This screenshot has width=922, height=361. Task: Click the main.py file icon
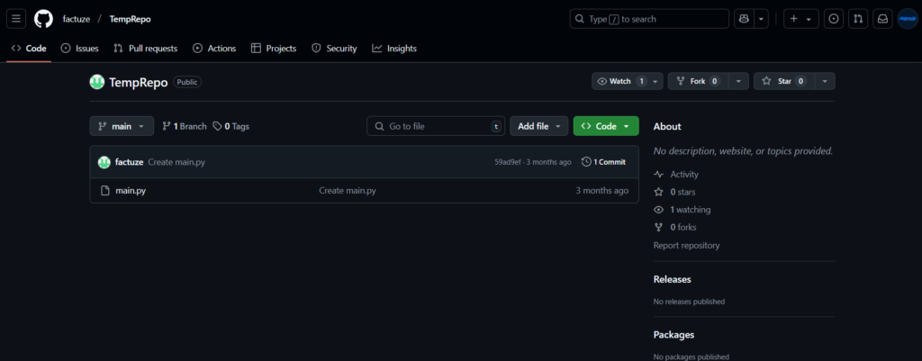pyautogui.click(x=105, y=191)
